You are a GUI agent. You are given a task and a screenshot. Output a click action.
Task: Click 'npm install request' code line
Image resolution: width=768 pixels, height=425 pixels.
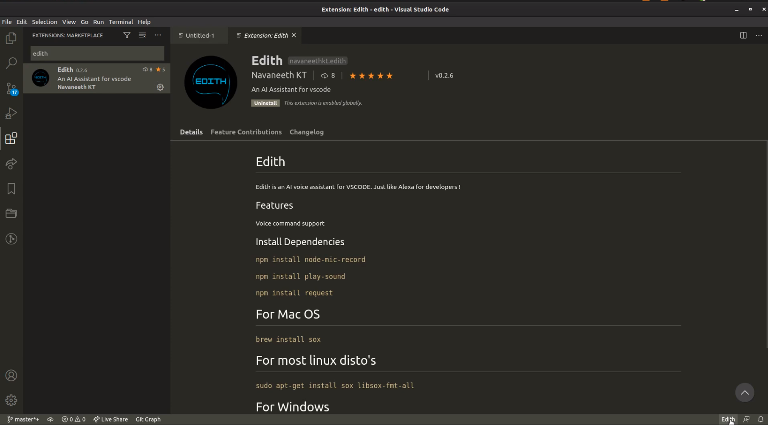[x=294, y=293]
